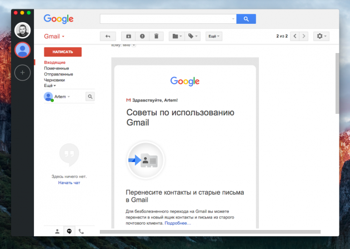Go to the older message arrow
Screen dimensions: 350x249
coord(303,36)
